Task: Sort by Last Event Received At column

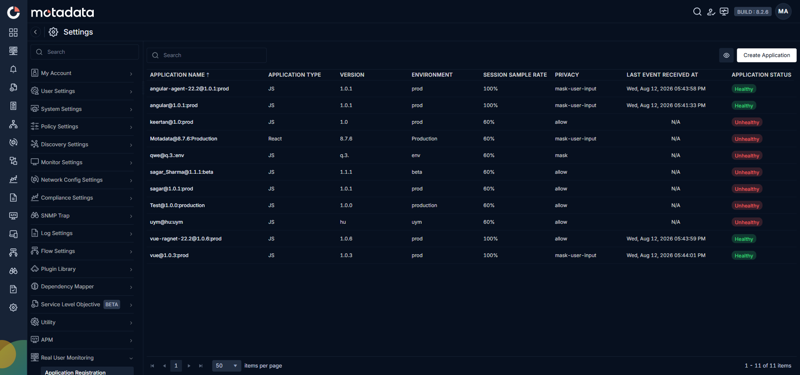Action: [662, 75]
